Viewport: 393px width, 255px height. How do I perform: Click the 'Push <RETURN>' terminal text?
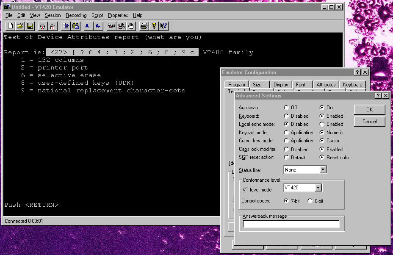31,205
